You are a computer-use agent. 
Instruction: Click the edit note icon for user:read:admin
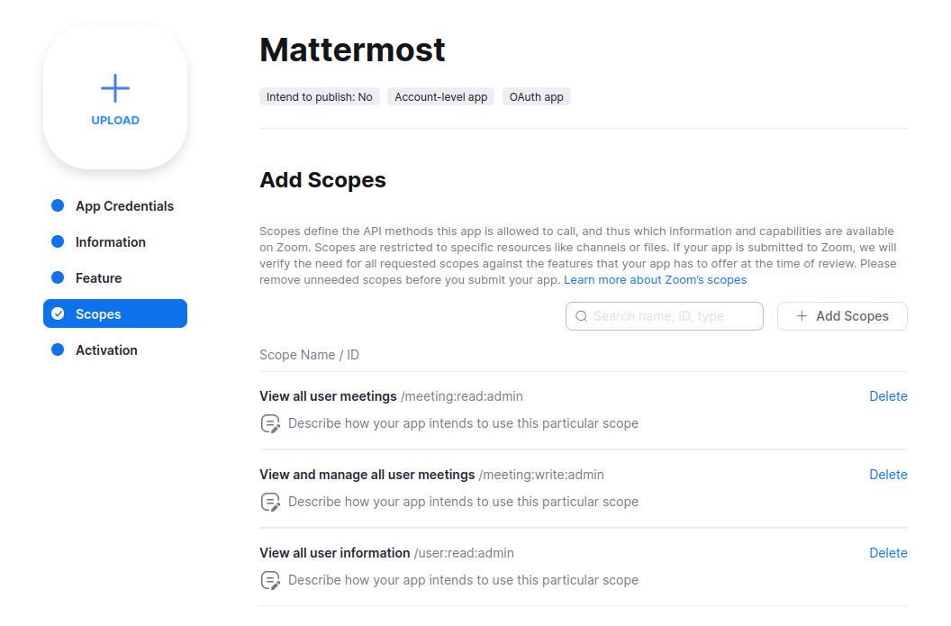(x=270, y=580)
